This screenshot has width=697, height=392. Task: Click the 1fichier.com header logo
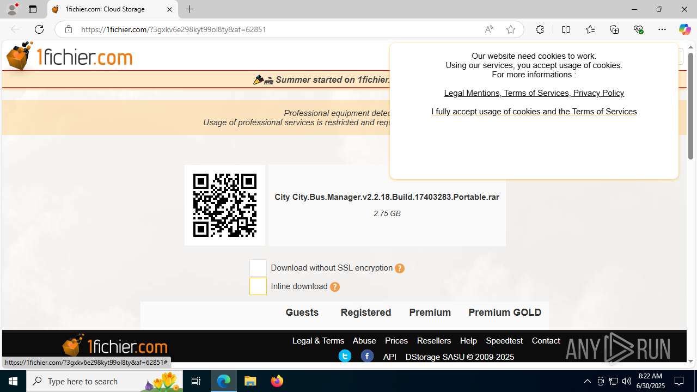[69, 56]
